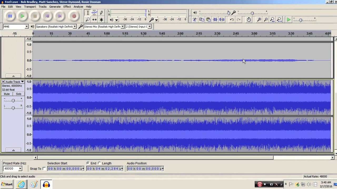The height and width of the screenshot is (189, 337).
Task: Open the Effect menu
Action: click(67, 7)
